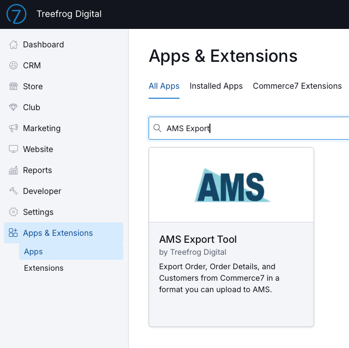Image resolution: width=349 pixels, height=348 pixels.
Task: Click the Developer hammer icon
Action: coord(13,191)
